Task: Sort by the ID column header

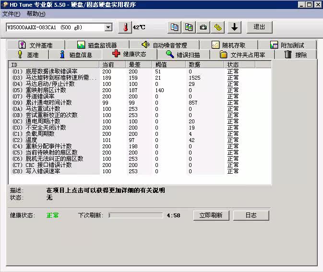Action: click(x=54, y=65)
